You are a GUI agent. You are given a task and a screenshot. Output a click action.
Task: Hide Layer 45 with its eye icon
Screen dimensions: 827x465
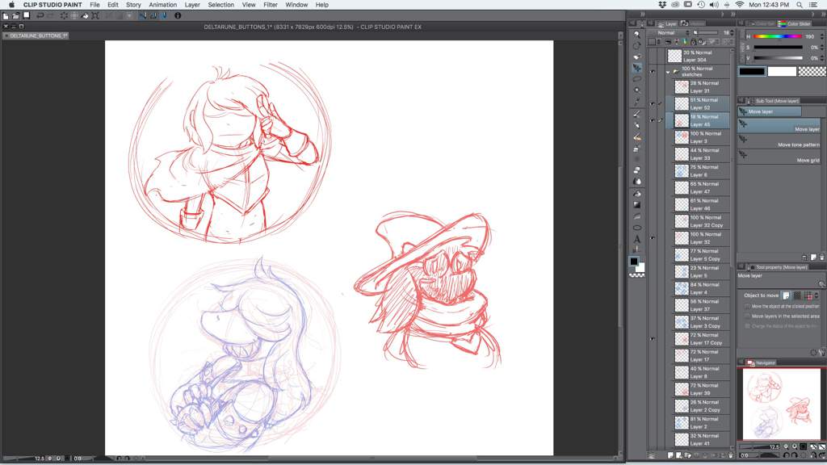[x=653, y=121]
